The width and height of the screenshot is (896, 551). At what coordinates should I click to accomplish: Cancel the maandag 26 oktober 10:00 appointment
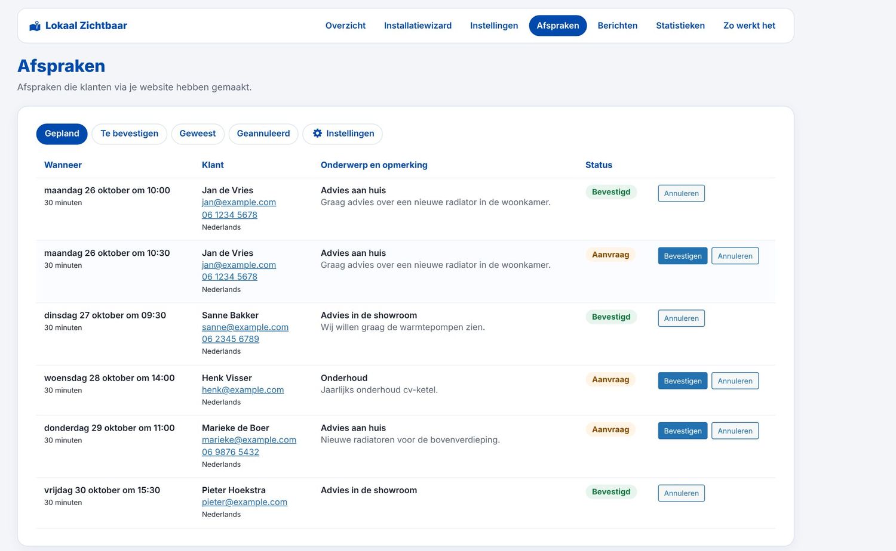pyautogui.click(x=682, y=193)
